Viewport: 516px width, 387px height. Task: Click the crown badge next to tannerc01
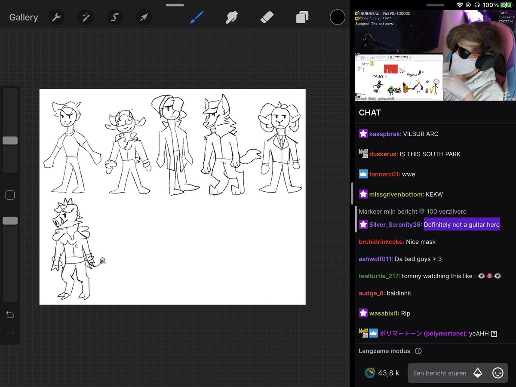click(363, 174)
